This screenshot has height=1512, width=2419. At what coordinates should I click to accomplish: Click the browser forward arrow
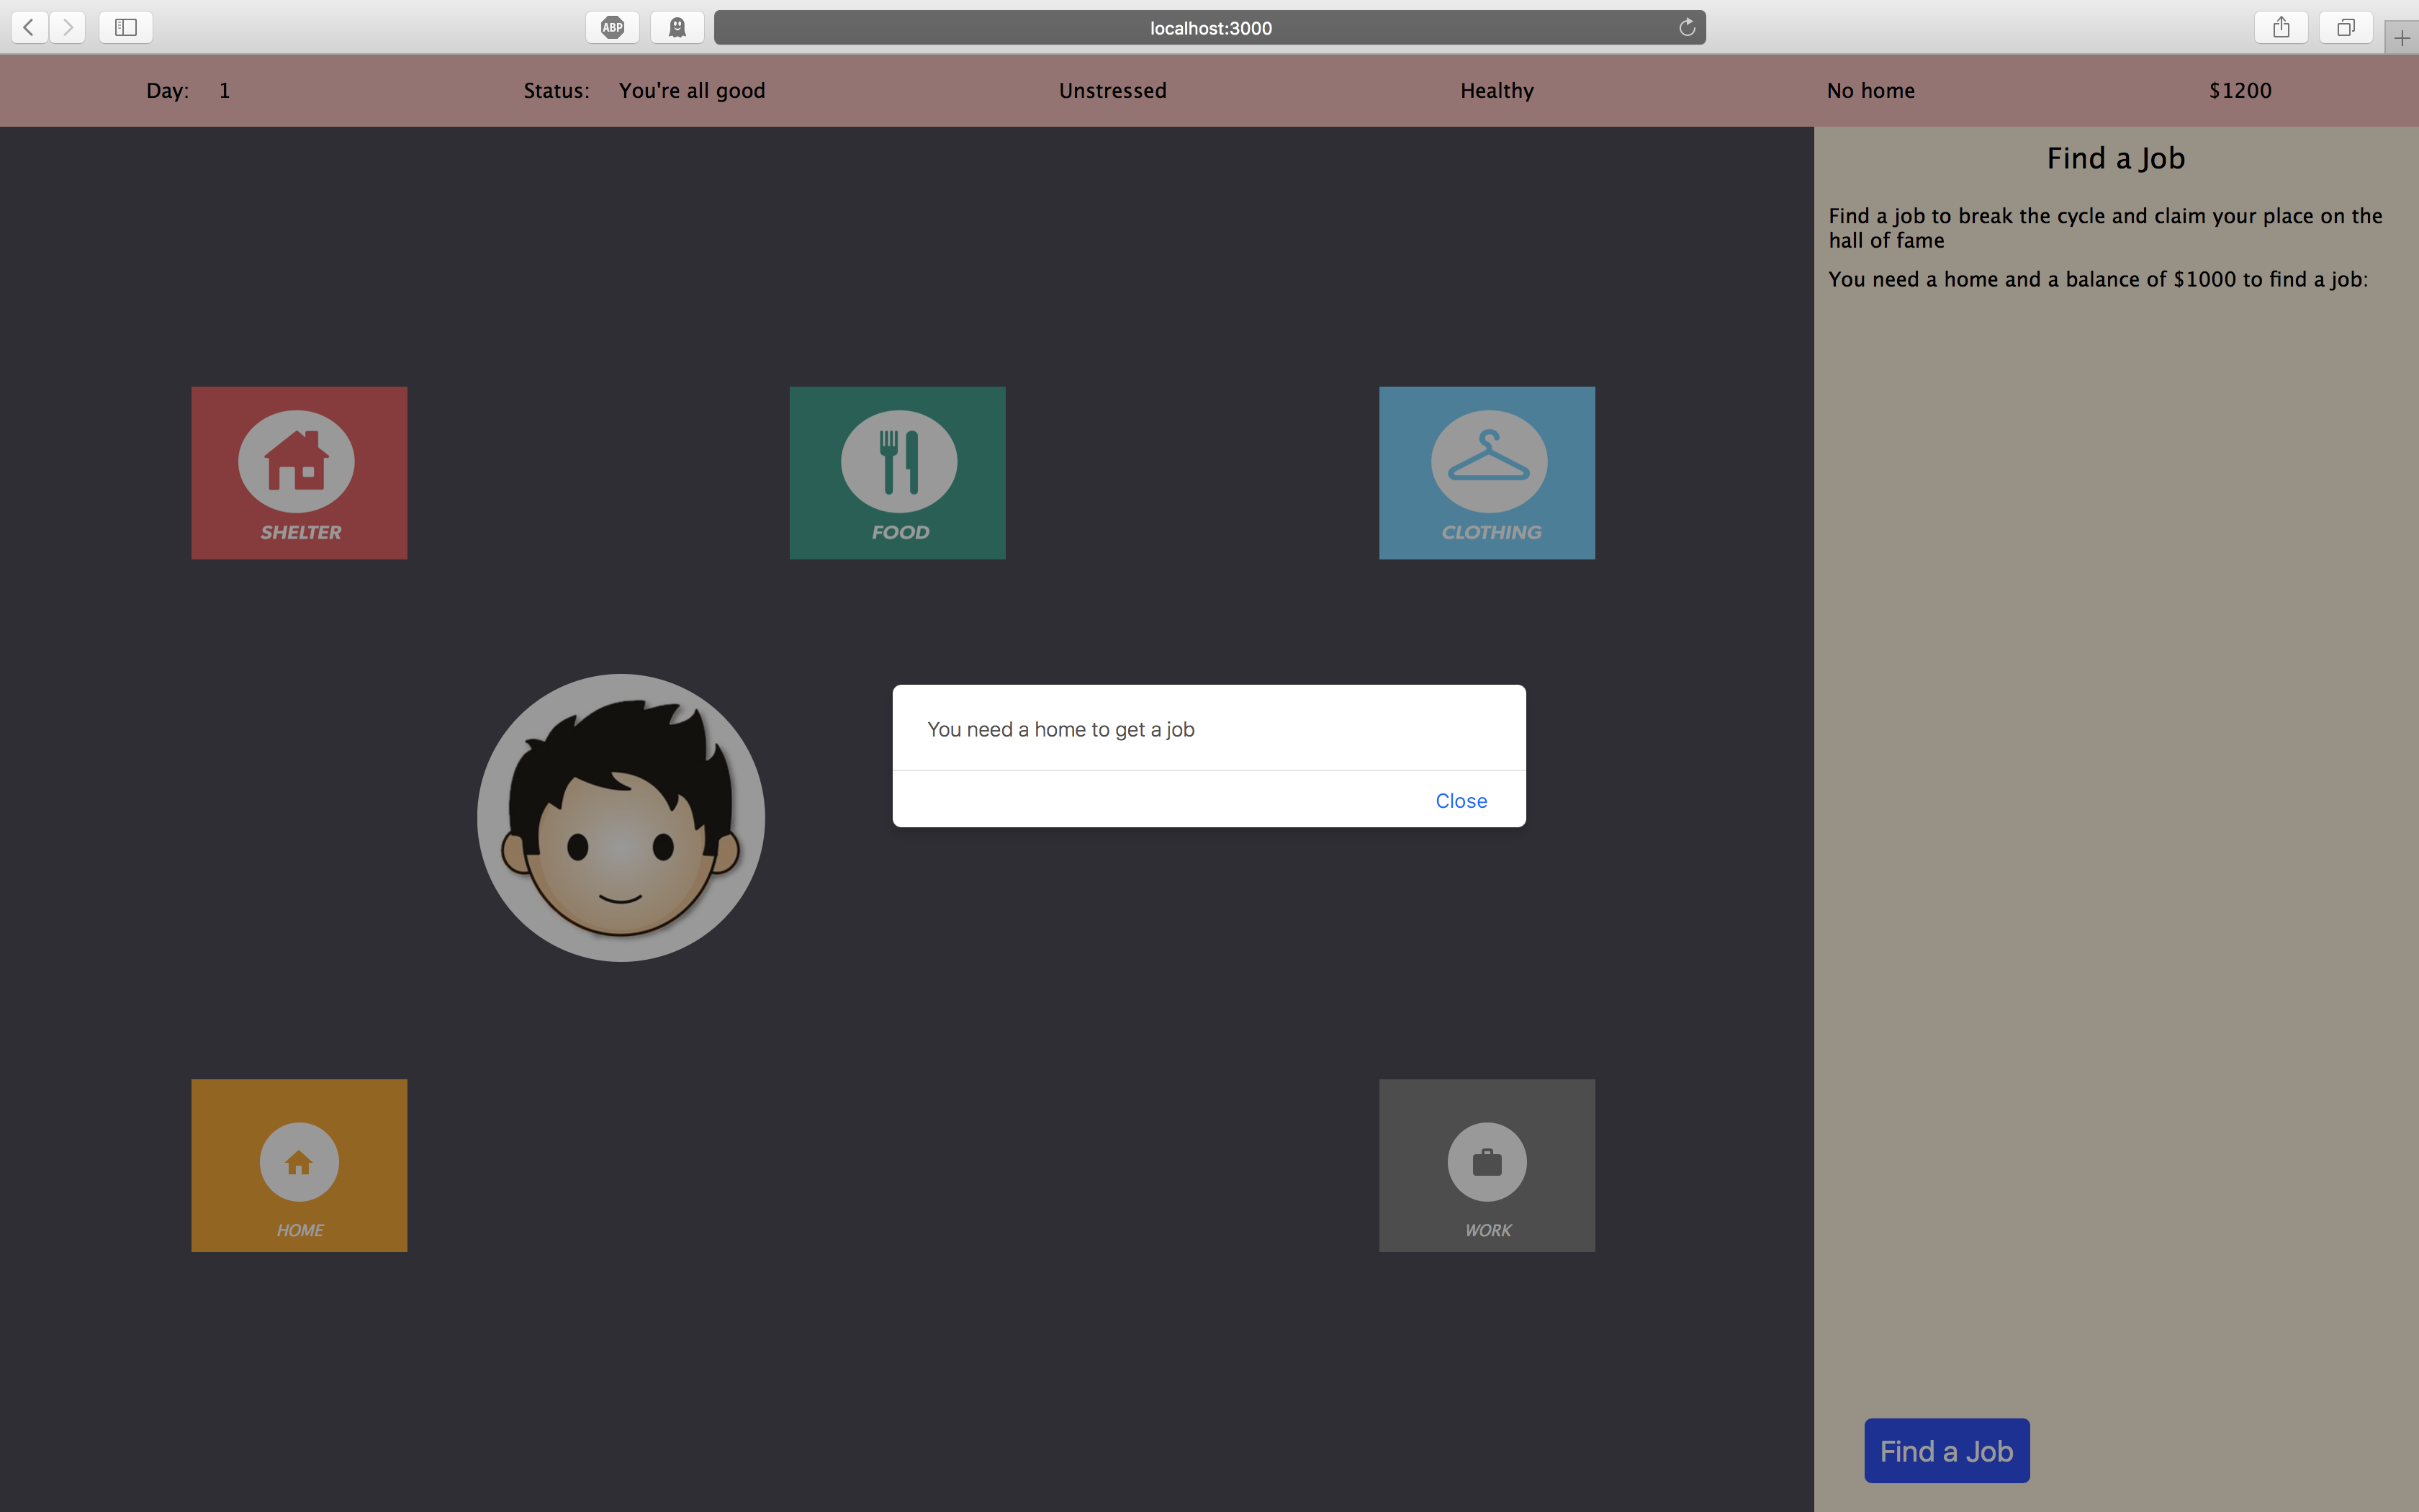pos(68,27)
